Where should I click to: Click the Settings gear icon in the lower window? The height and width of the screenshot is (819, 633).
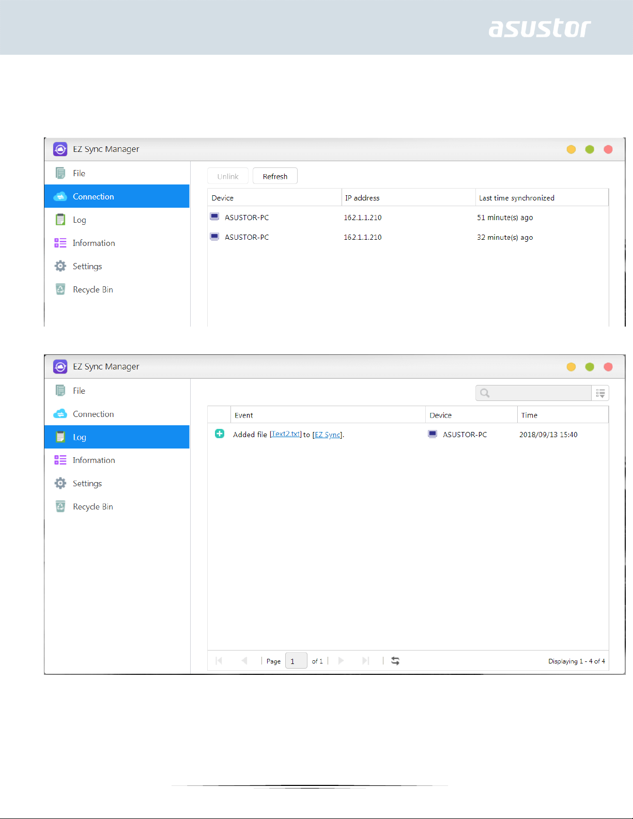[60, 483]
